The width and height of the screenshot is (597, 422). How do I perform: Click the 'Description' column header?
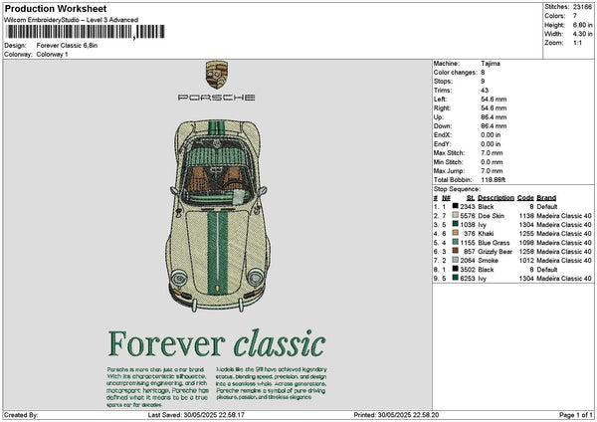[496, 198]
